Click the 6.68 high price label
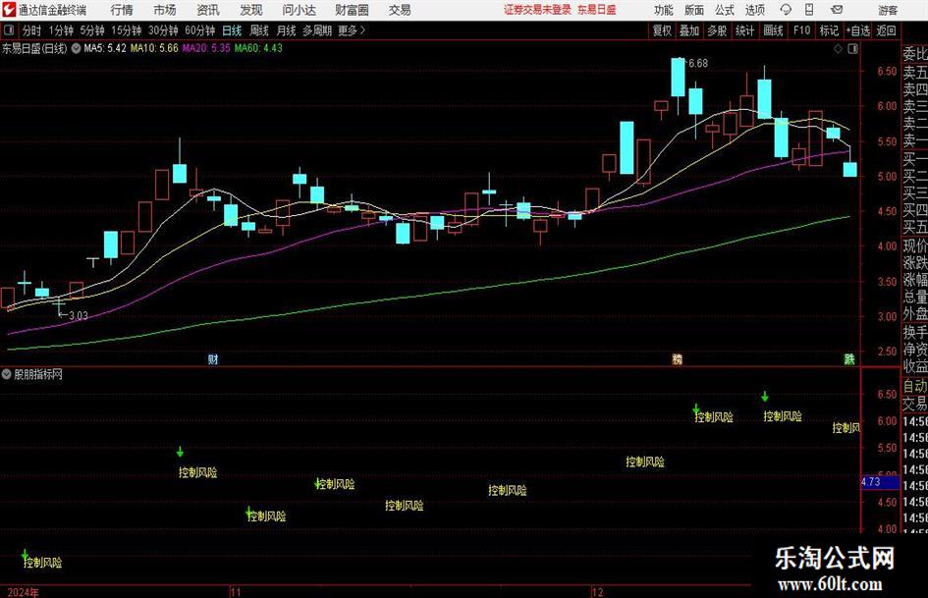This screenshot has height=598, width=928. pos(698,64)
